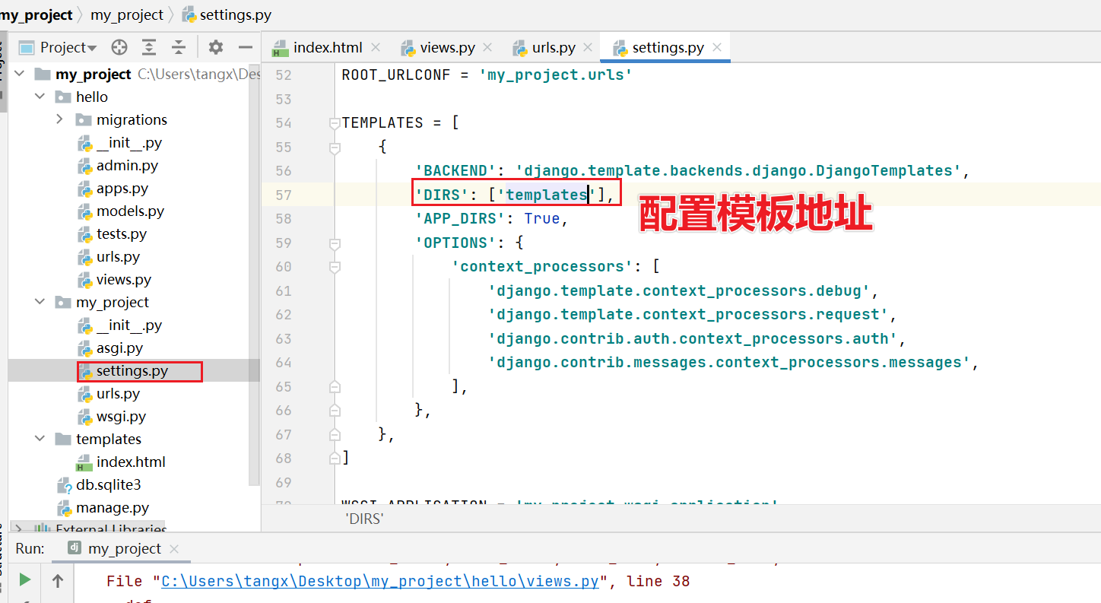Click the locate current file target icon
The width and height of the screenshot is (1101, 603).
pyautogui.click(x=119, y=47)
